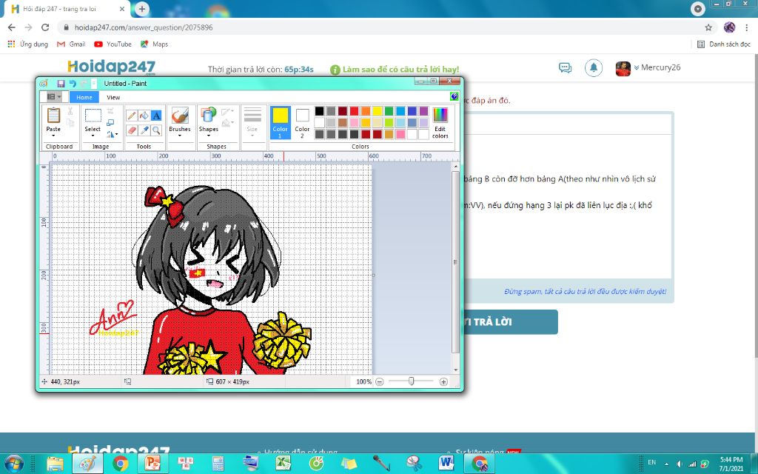Screen dimensions: 758x474
Task: Click the TRẢ LỜI submit button
Action: coord(510,321)
